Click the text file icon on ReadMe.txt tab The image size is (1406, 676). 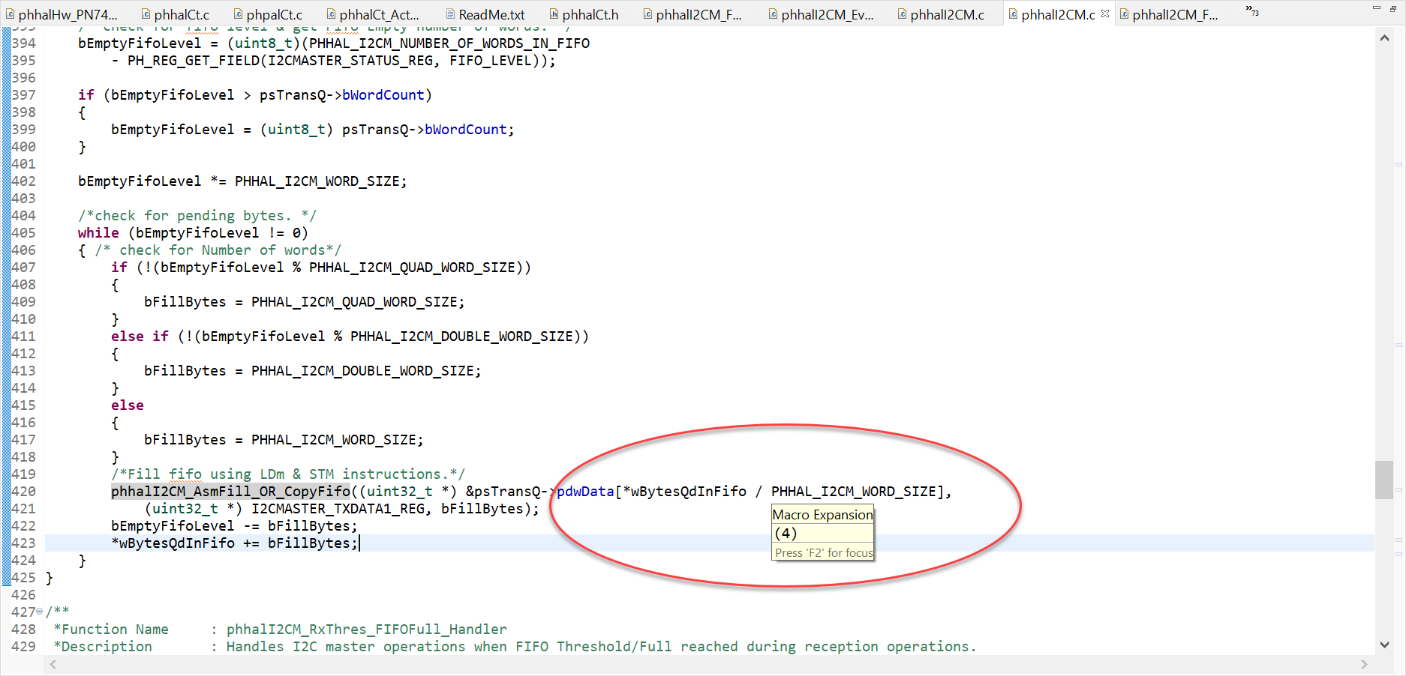450,13
